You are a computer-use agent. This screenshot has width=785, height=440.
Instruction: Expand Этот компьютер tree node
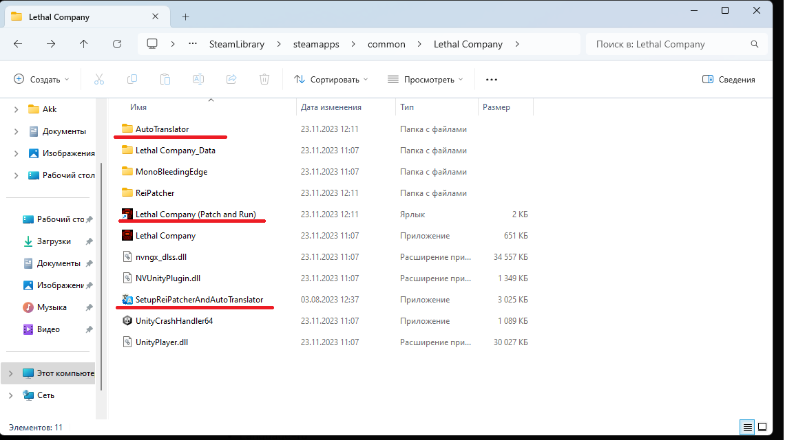point(10,373)
